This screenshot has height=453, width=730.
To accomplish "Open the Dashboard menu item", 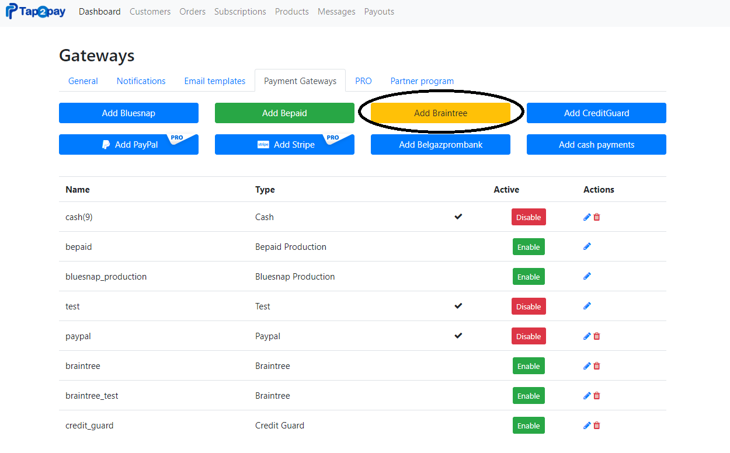I will (x=100, y=12).
